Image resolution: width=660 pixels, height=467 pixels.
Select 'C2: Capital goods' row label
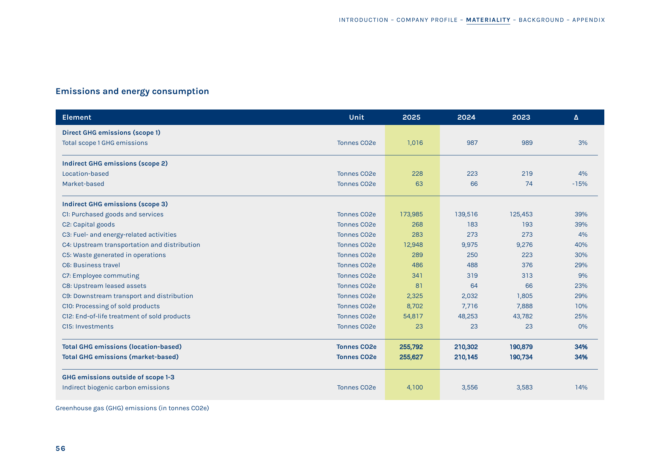(88, 225)
